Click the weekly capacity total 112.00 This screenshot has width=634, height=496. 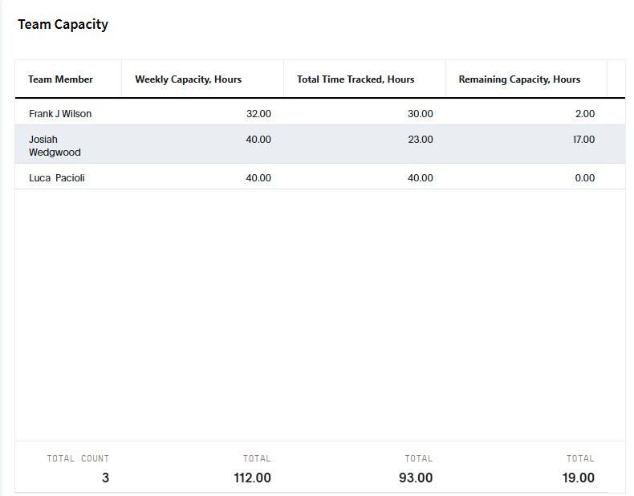tap(251, 478)
